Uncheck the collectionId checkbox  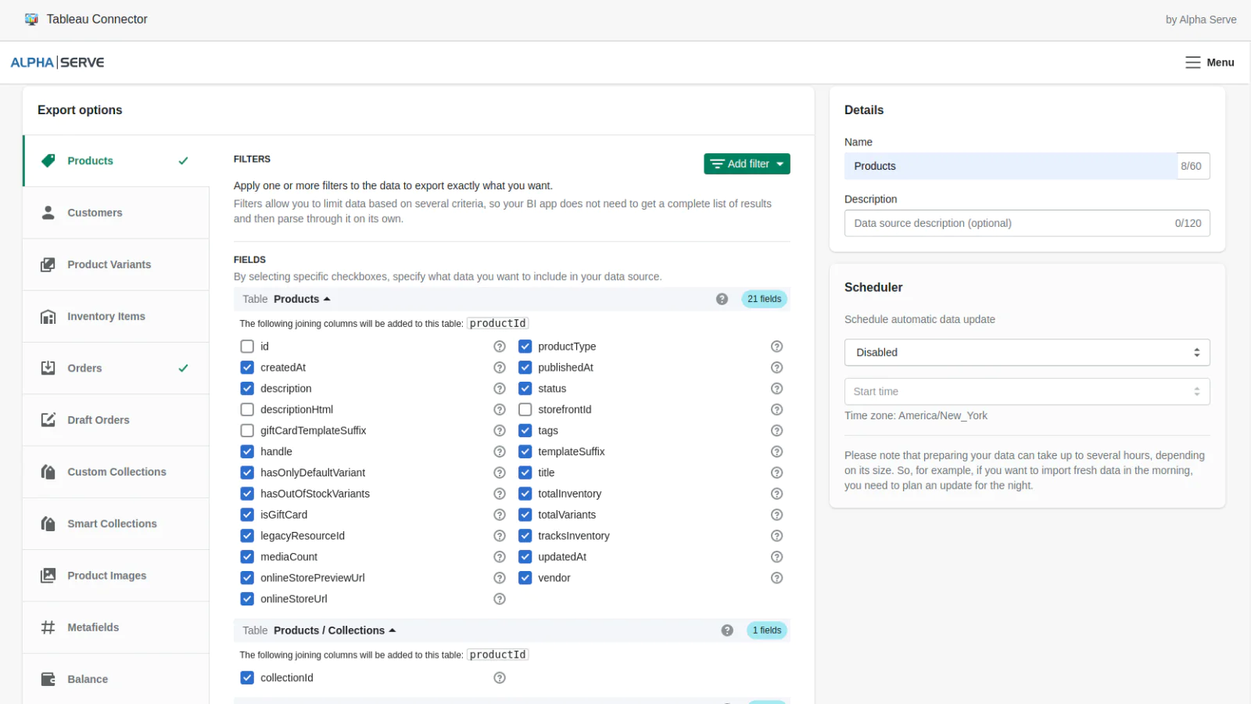247,678
